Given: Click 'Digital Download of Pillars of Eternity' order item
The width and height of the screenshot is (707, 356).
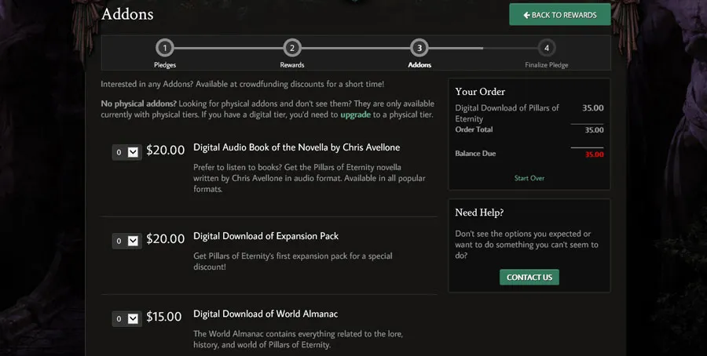Looking at the screenshot, I should [x=507, y=114].
